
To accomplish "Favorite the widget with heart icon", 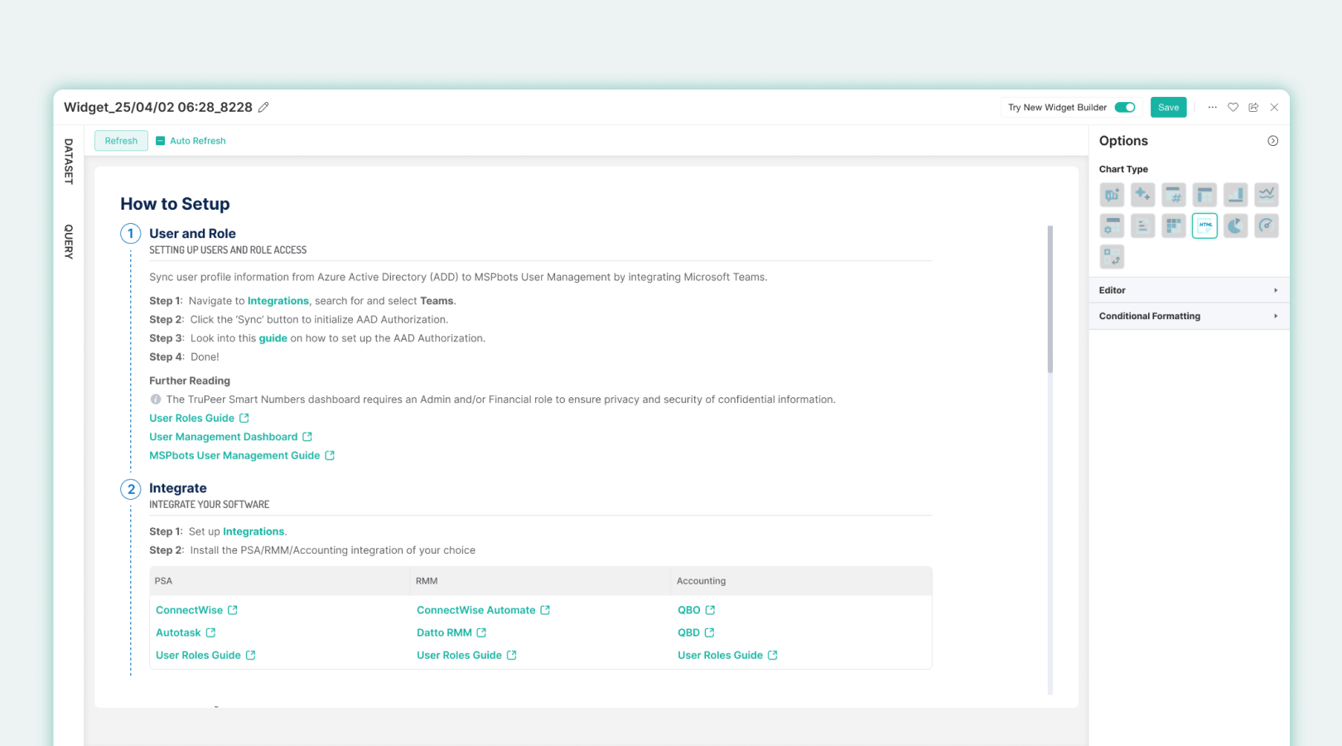I will pos(1233,107).
